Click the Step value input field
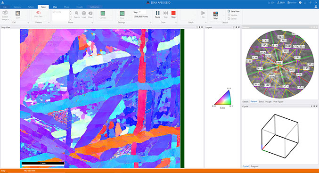 pos(143,12)
